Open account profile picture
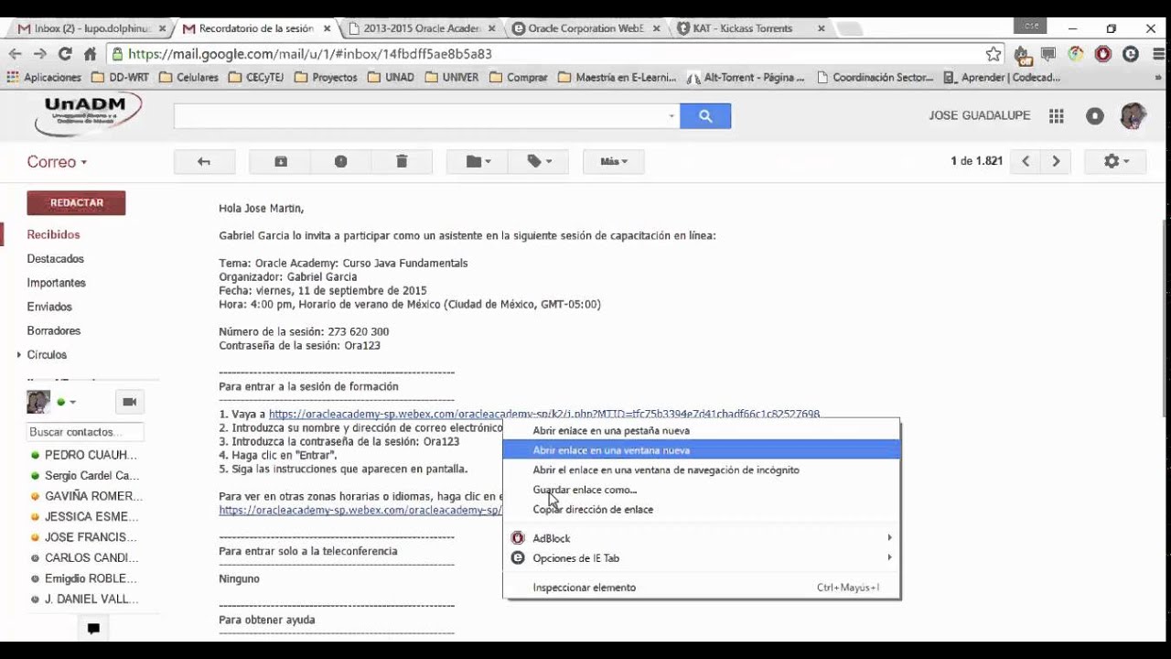This screenshot has width=1171, height=659. coord(1133,116)
